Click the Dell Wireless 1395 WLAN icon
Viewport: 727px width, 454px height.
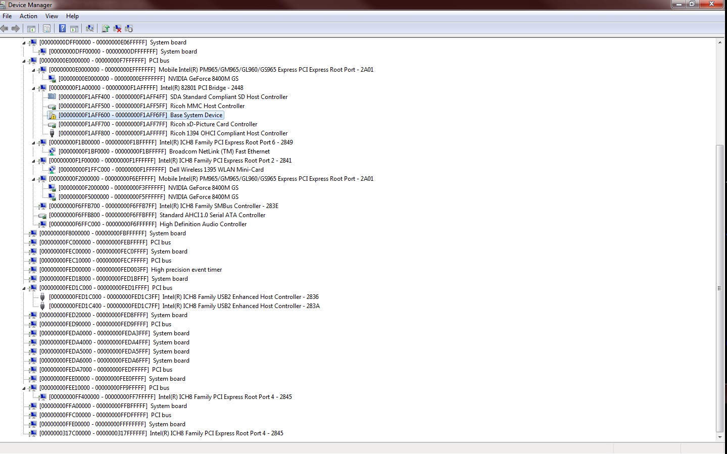52,170
